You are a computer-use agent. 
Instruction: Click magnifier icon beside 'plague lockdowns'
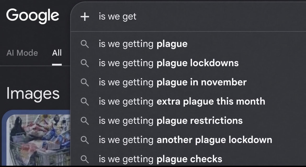coord(85,63)
